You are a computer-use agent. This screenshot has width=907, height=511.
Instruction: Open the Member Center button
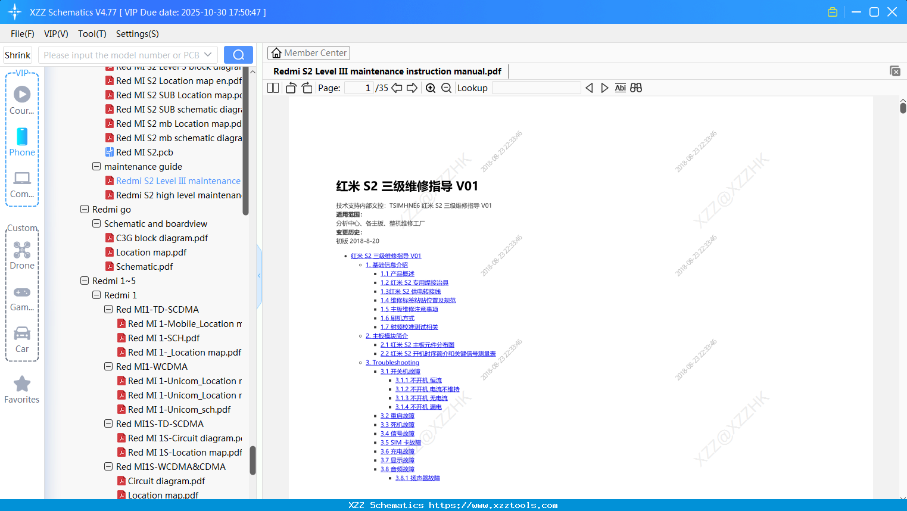pos(308,53)
